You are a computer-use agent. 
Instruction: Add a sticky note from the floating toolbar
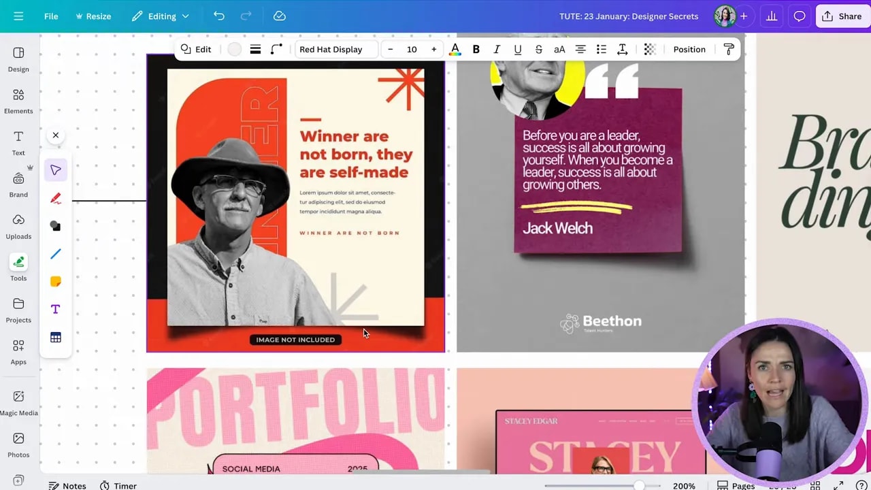click(x=55, y=281)
